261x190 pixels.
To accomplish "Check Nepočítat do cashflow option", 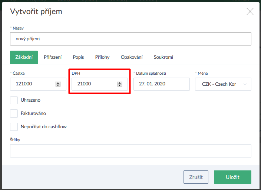I will click(x=14, y=127).
